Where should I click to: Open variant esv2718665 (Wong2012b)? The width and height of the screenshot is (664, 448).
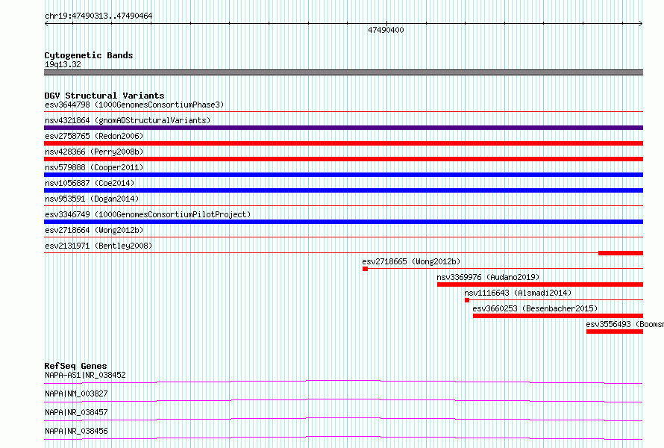click(411, 261)
